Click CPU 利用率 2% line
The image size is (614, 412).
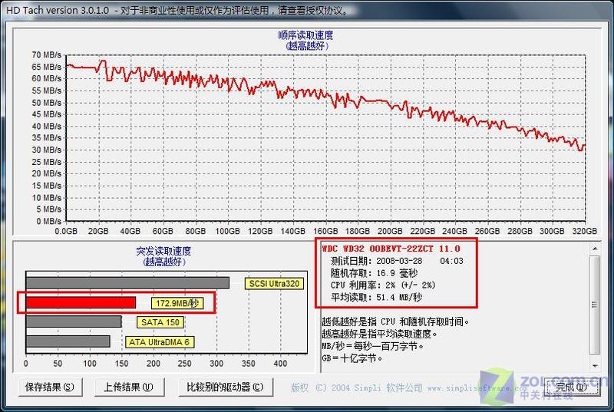[383, 285]
